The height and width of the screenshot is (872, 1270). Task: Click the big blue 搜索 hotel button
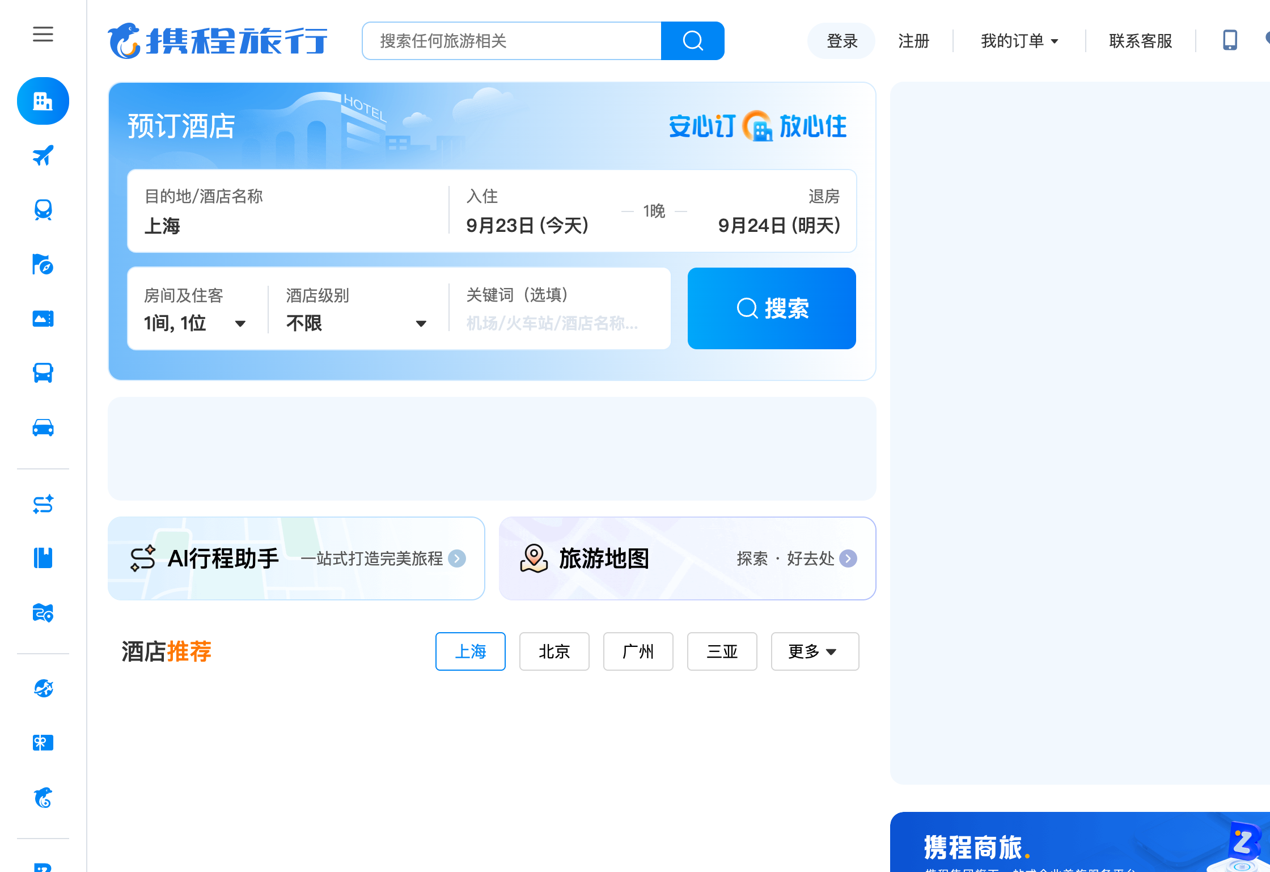772,308
